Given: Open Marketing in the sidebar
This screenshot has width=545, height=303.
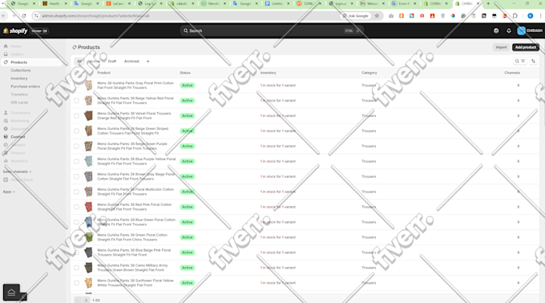Looking at the screenshot, I should [19, 121].
